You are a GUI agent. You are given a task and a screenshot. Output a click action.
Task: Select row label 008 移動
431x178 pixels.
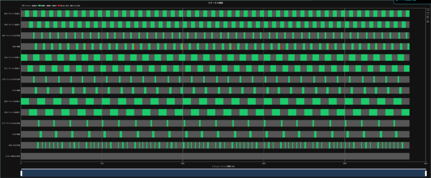[x=16, y=46]
